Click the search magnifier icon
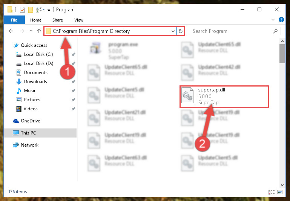 tap(275, 31)
